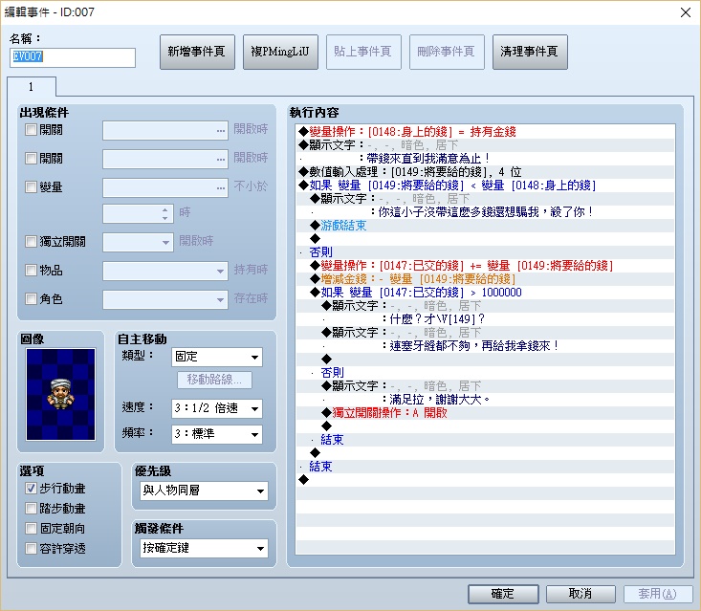
Task: Select the 滿足拉，謝謝大大 text line
Action: [486, 400]
